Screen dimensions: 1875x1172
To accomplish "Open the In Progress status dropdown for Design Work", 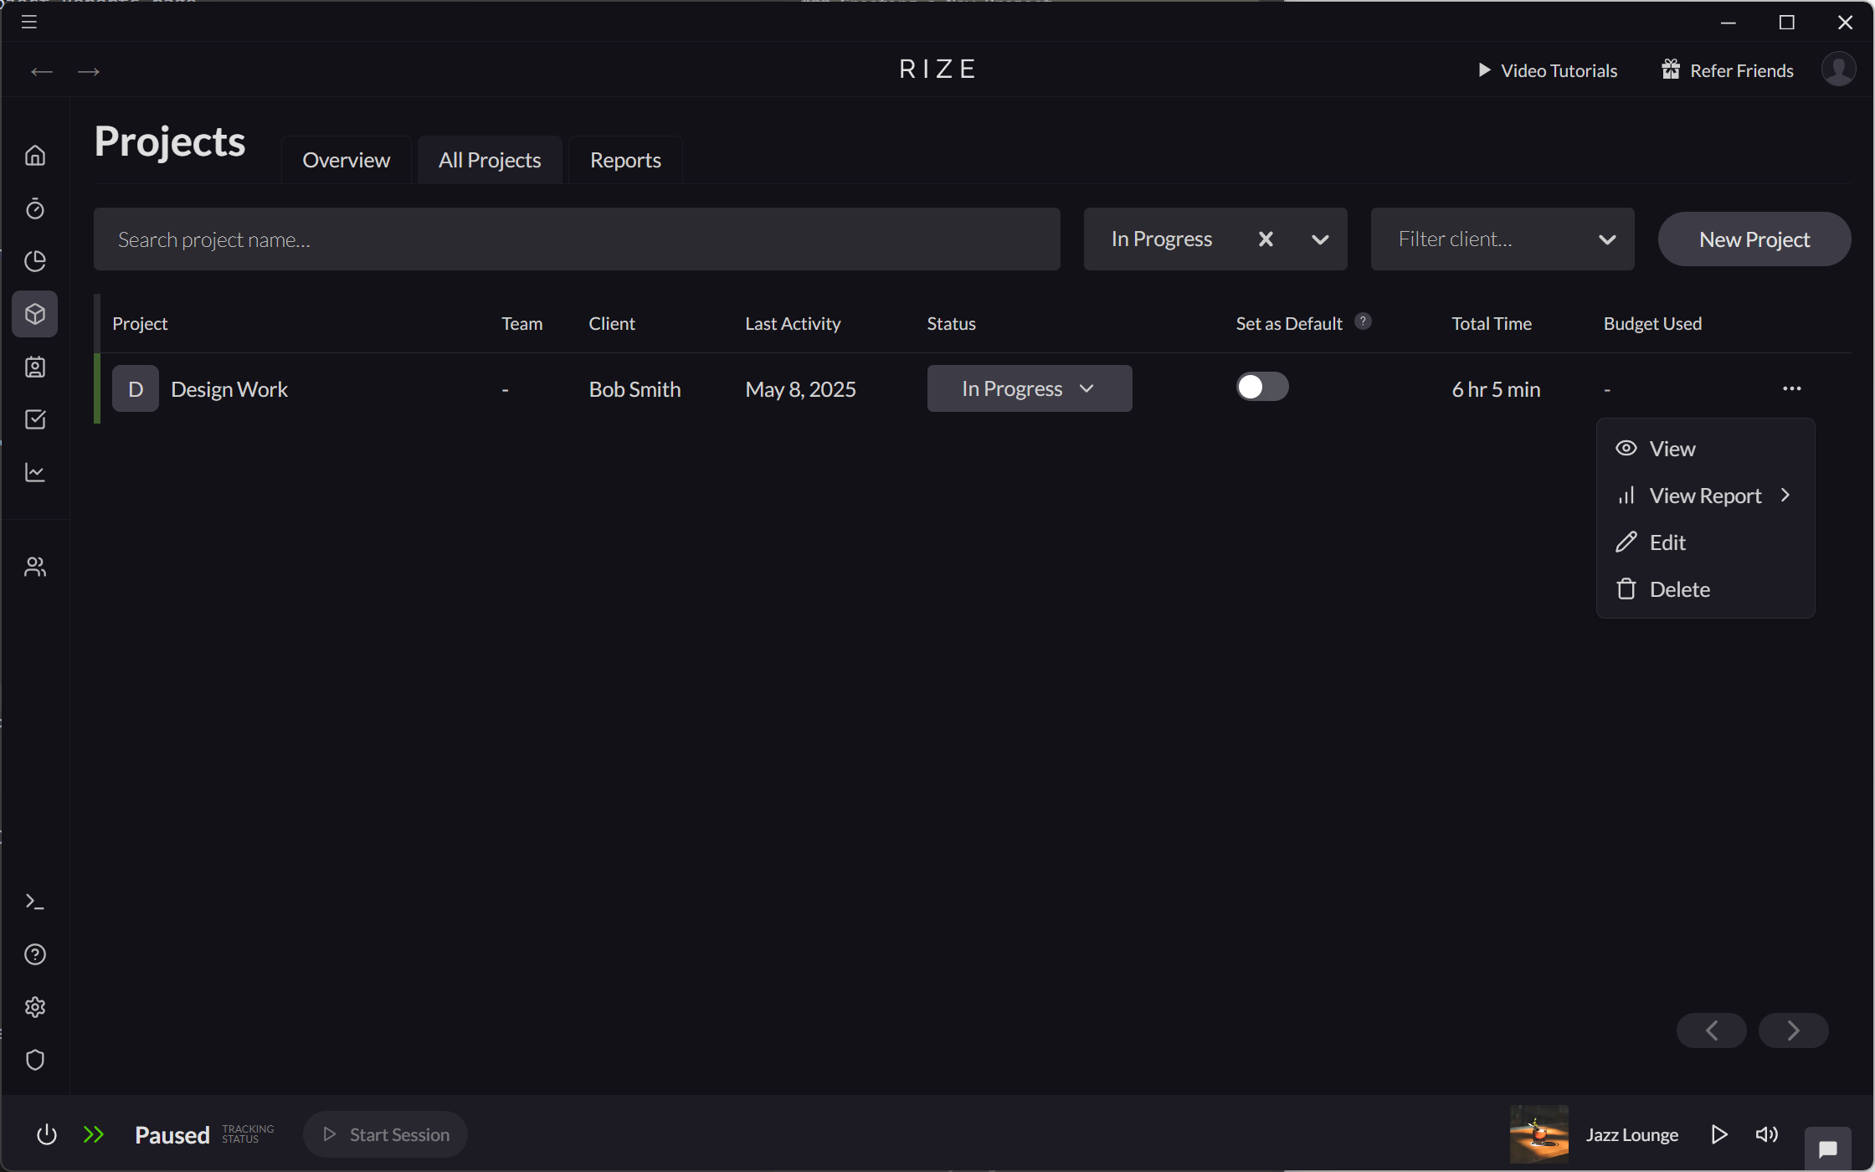I will (x=1029, y=388).
